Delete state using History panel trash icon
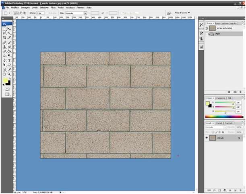 pos(240,92)
